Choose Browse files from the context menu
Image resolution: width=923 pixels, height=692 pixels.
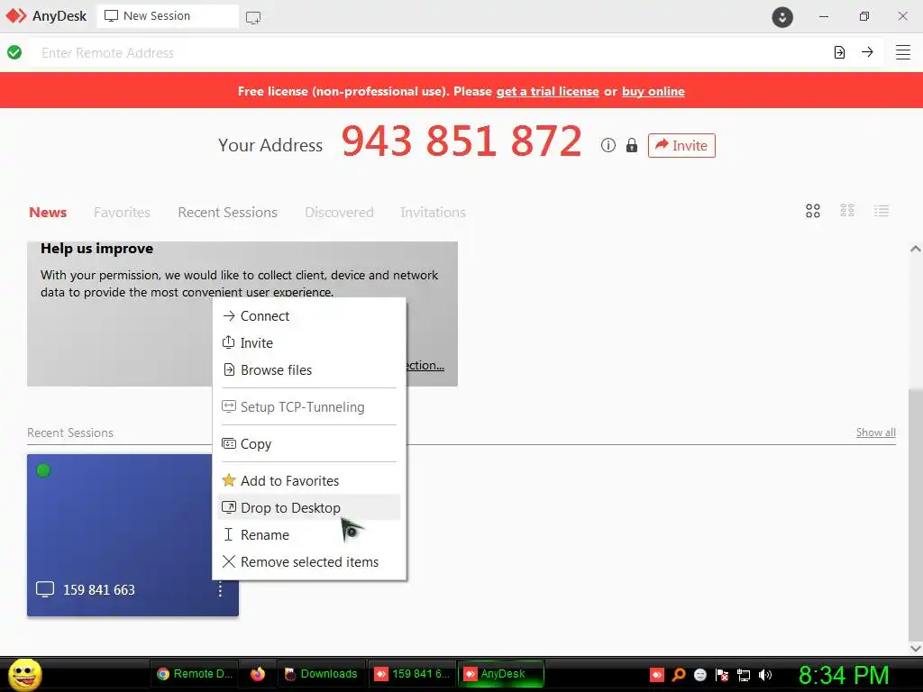click(309, 370)
